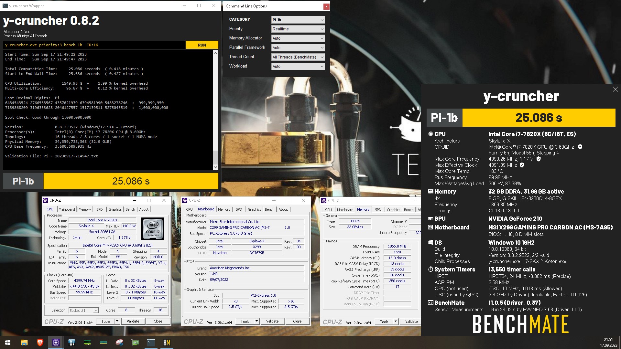Screen dimensions: 621x349
Task: Click Core Speed value 4399.74 MHz
Action: tap(84, 280)
